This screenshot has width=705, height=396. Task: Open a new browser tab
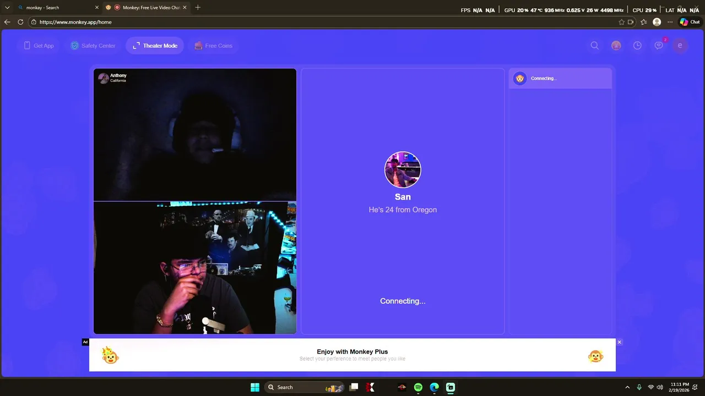198,8
